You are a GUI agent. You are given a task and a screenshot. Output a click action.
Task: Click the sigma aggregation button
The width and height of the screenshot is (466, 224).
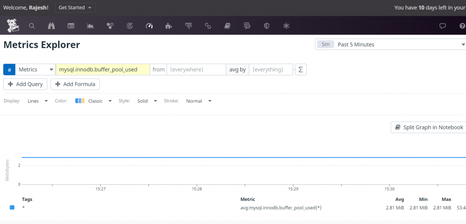pos(300,70)
